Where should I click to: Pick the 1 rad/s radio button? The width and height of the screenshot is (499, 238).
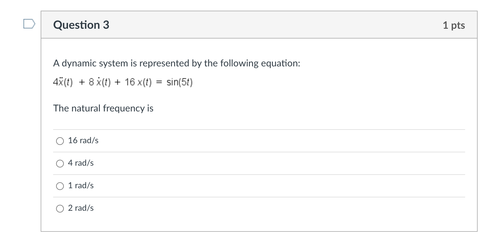pos(60,186)
